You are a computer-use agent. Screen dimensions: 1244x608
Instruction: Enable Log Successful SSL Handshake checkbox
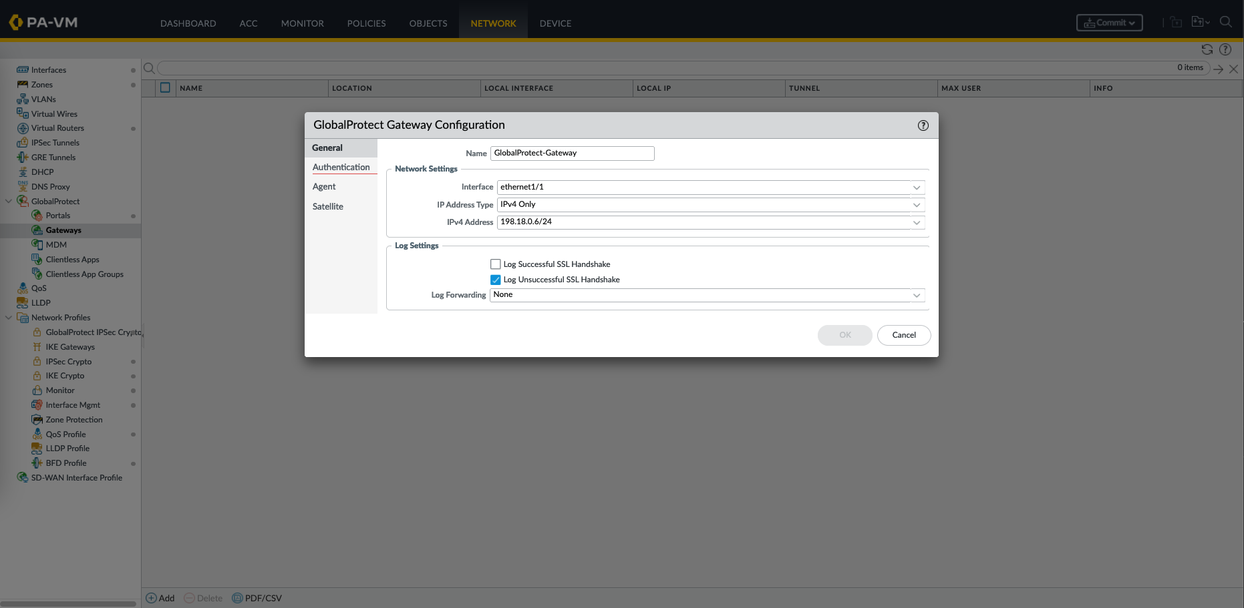tap(496, 264)
